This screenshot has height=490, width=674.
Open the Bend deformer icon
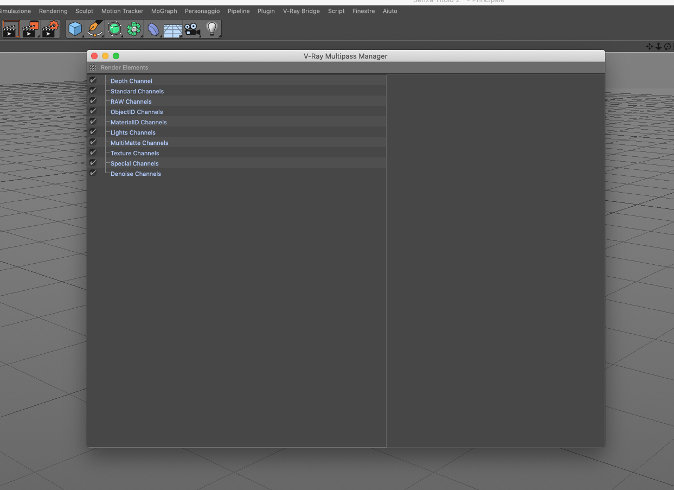[x=153, y=29]
